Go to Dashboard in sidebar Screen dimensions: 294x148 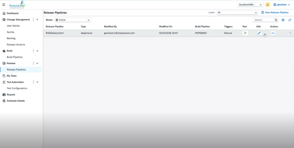(x=13, y=13)
